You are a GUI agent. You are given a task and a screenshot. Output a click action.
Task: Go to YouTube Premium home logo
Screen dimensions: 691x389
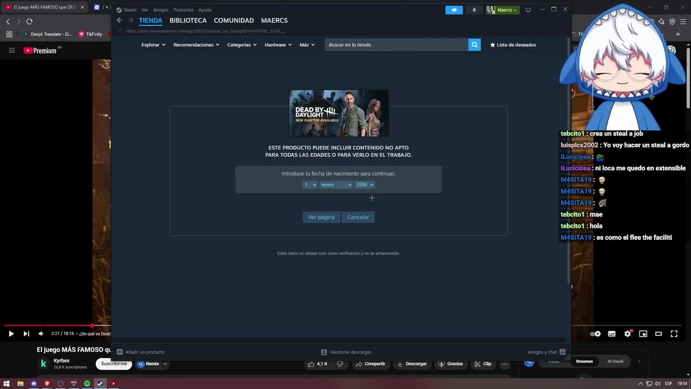40,50
